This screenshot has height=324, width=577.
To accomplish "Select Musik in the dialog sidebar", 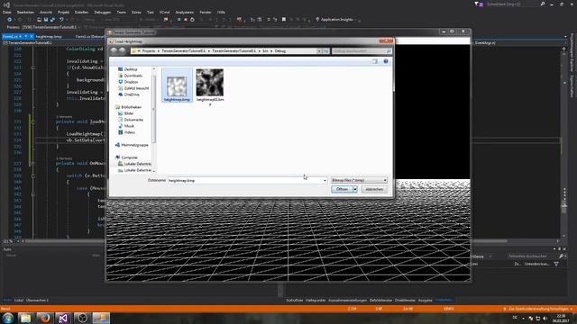I will (125, 126).
